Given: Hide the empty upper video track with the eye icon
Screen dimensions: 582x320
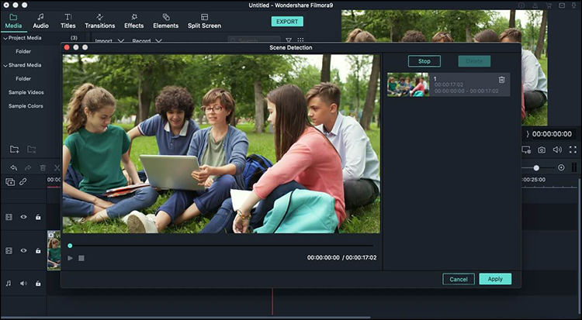Looking at the screenshot, I should (23, 217).
